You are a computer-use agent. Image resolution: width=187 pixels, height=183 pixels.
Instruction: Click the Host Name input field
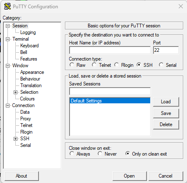[110, 50]
